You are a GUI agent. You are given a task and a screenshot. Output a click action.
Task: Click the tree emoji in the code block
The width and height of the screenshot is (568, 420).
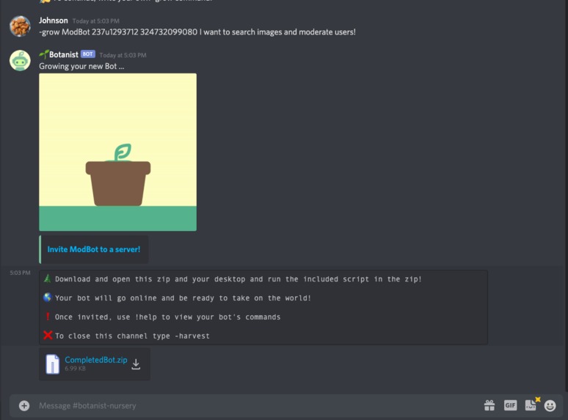[47, 279]
